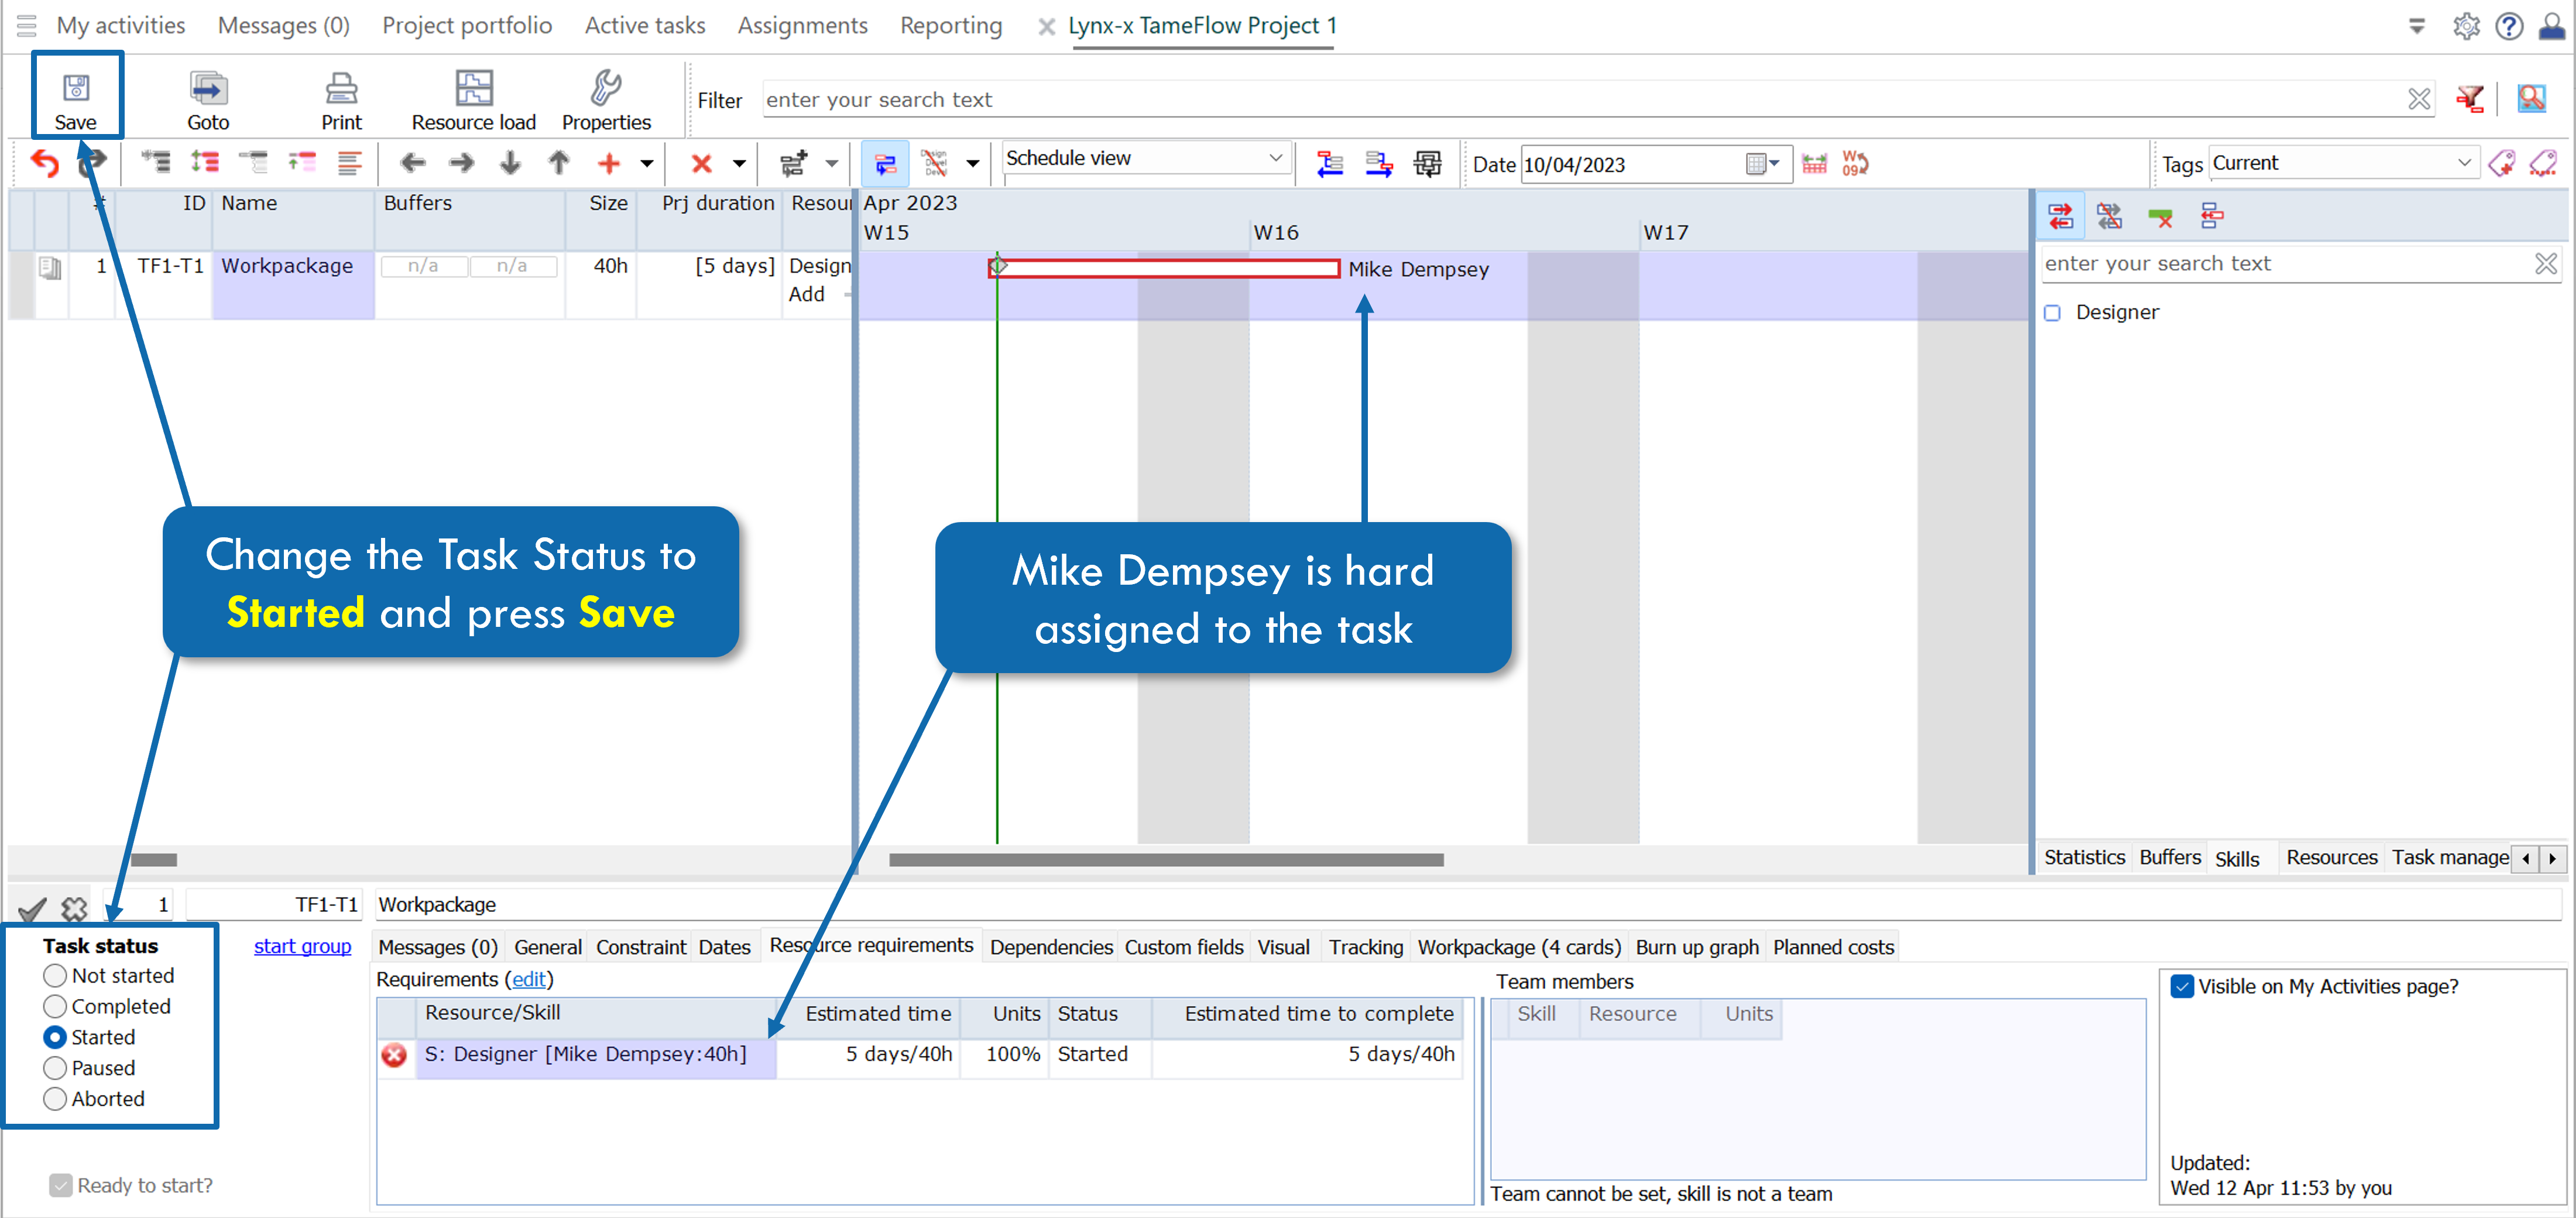Screen dimensions: 2576x1218
Task: Select the Not started radio button
Action: (x=55, y=975)
